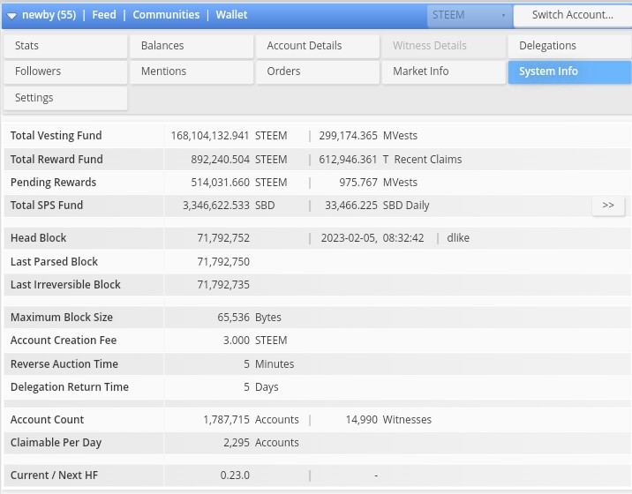Screen dimensions: 632x494
Task: Select the Witness Details tab
Action: [x=444, y=46]
